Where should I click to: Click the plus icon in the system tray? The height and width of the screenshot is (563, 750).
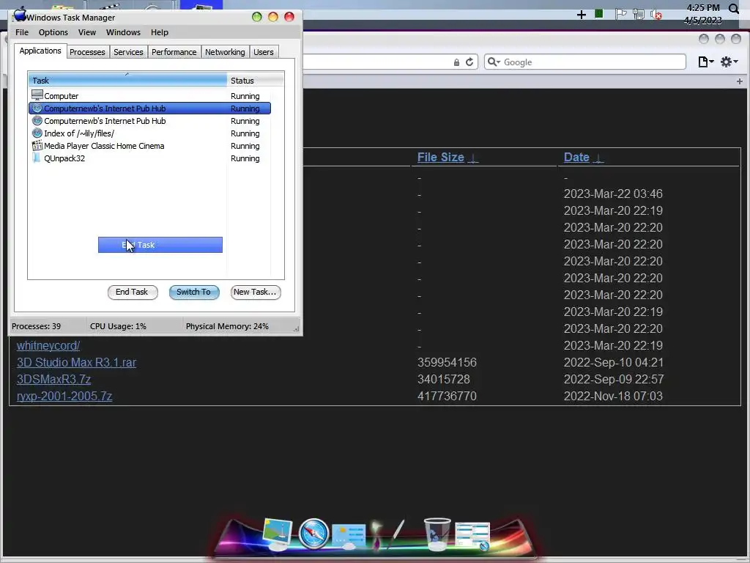coord(581,15)
